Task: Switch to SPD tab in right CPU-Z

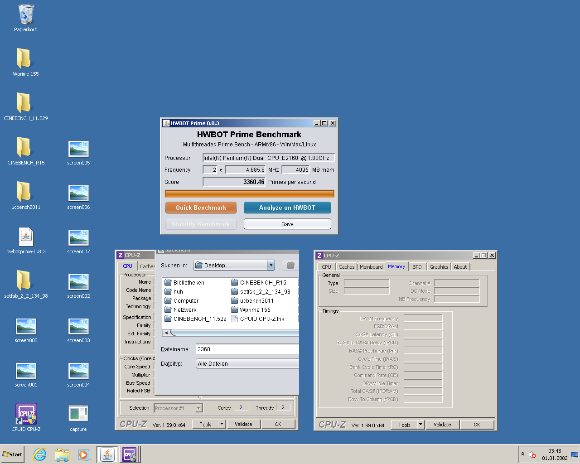Action: (417, 267)
